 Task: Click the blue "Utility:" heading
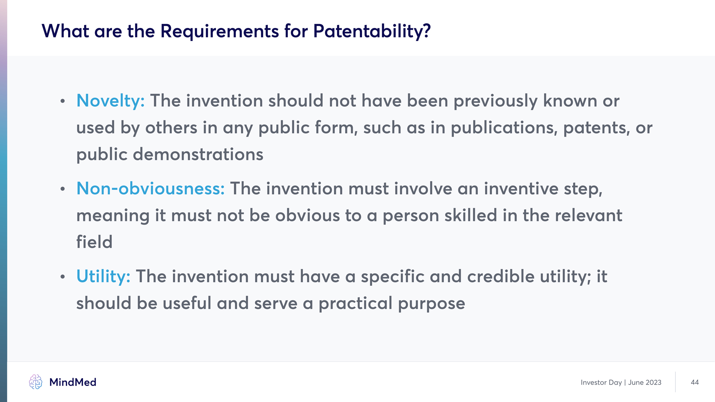pos(103,277)
